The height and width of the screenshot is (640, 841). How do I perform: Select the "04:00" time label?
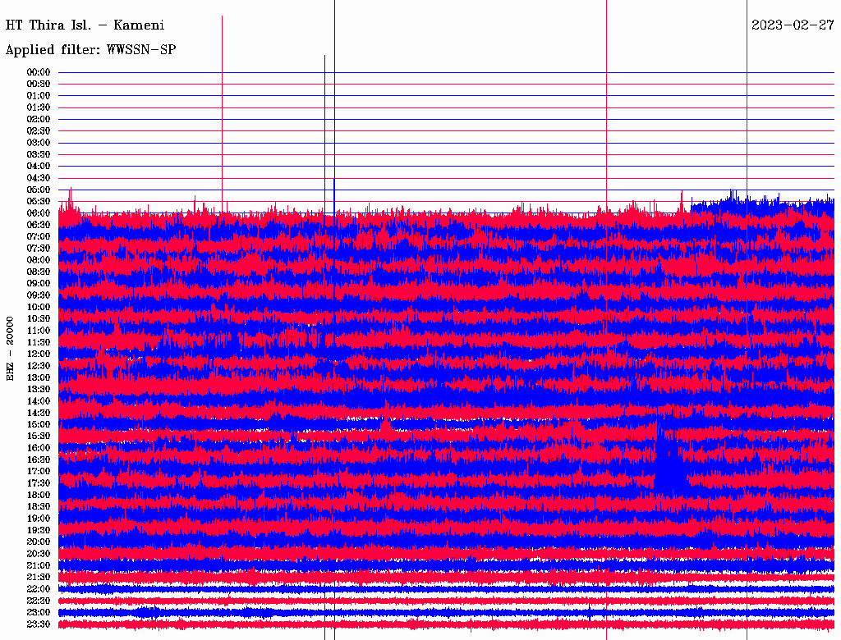pyautogui.click(x=39, y=167)
